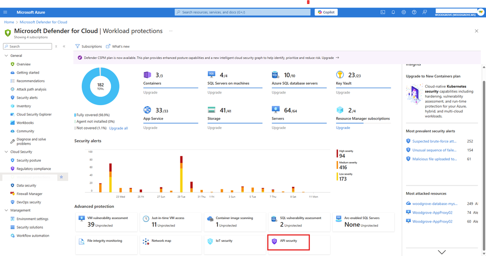
Task: Click the woodgrove-database-mys... resource link
Action: pyautogui.click(x=435, y=204)
